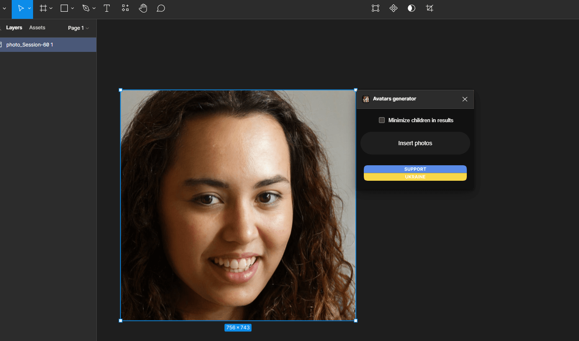
Task: Select the Pen tool
Action: pyautogui.click(x=85, y=8)
